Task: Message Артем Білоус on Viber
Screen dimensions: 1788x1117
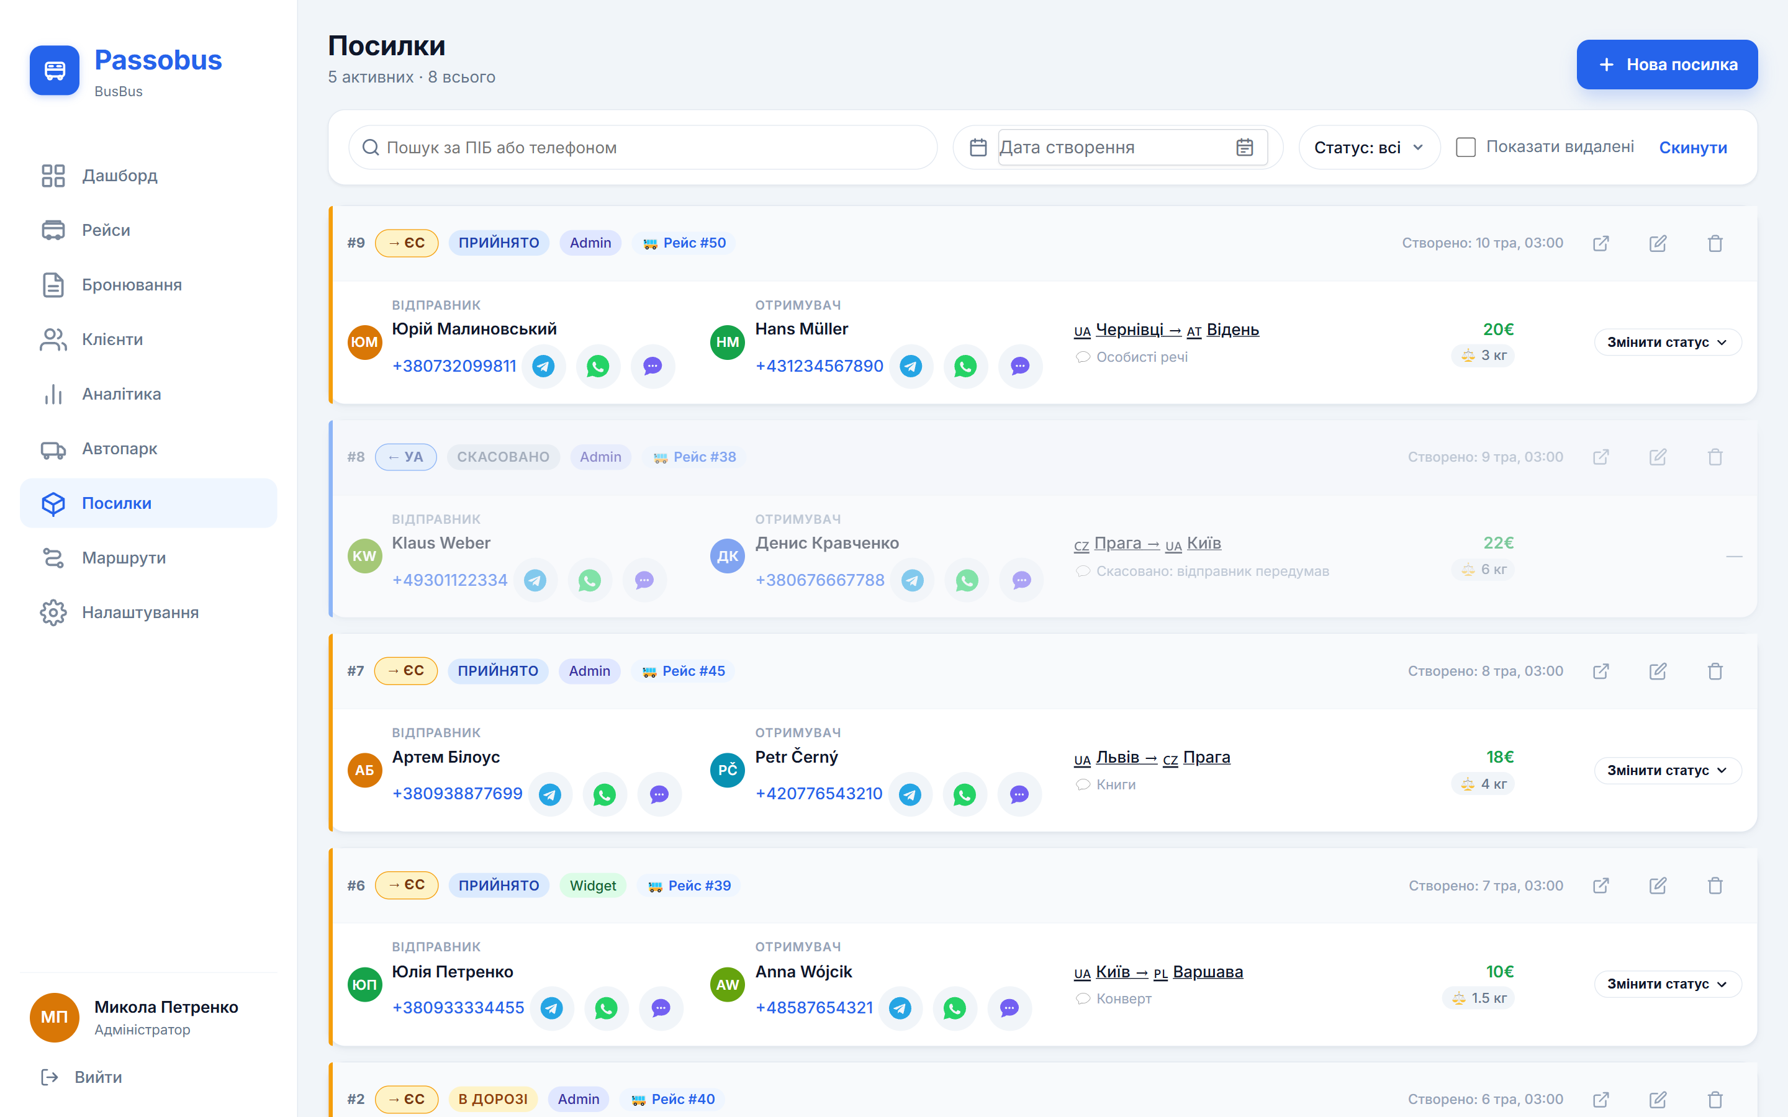Action: point(659,794)
